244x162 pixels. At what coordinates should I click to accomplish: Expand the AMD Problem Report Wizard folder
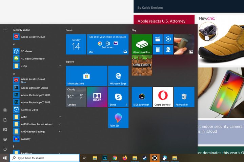click(x=60, y=124)
